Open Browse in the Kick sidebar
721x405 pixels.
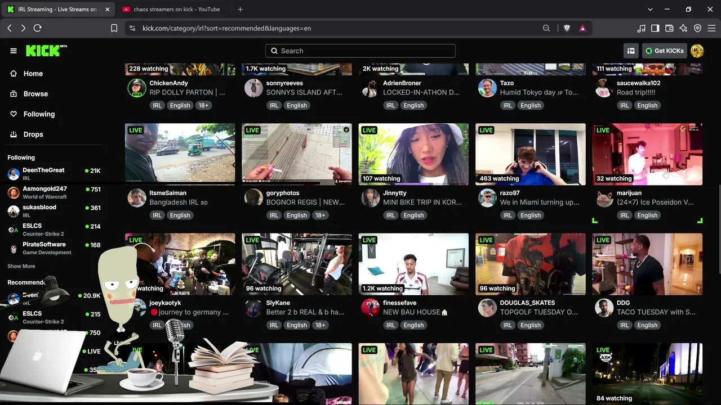click(35, 94)
